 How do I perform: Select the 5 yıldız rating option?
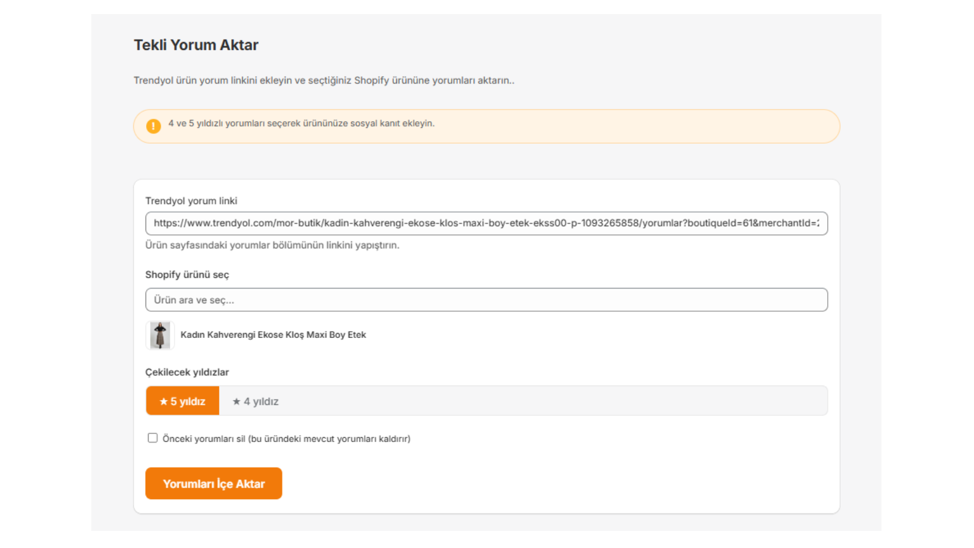[183, 401]
